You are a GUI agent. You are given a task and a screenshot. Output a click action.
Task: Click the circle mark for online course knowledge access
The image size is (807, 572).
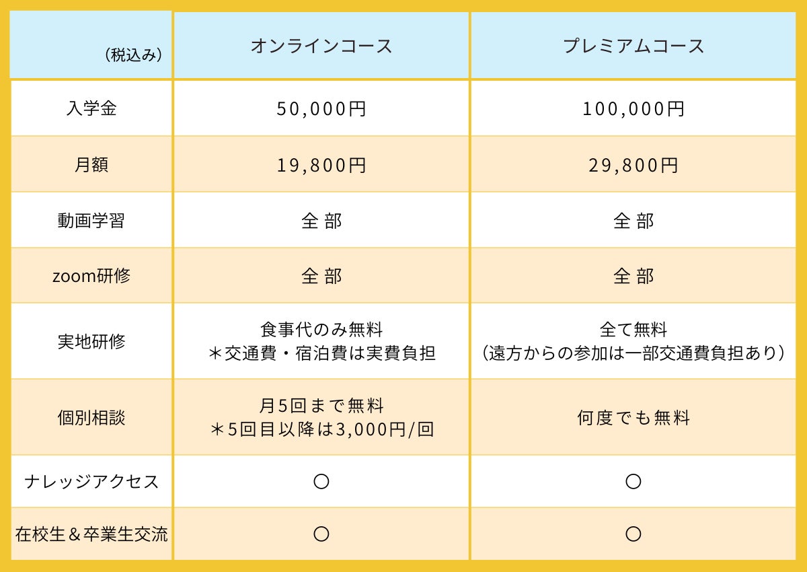(x=321, y=482)
